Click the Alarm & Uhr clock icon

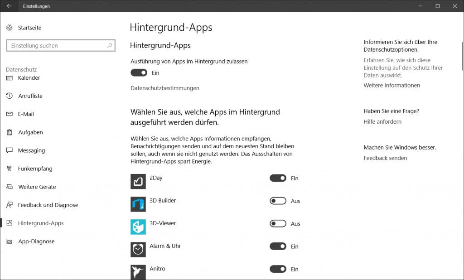click(x=138, y=250)
